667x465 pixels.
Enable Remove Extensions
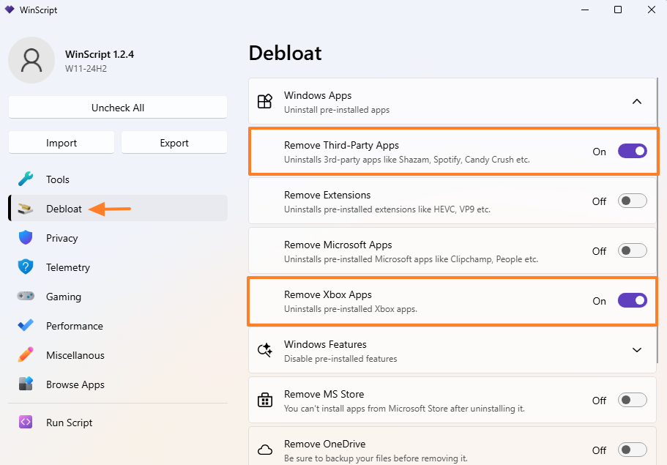coord(632,201)
